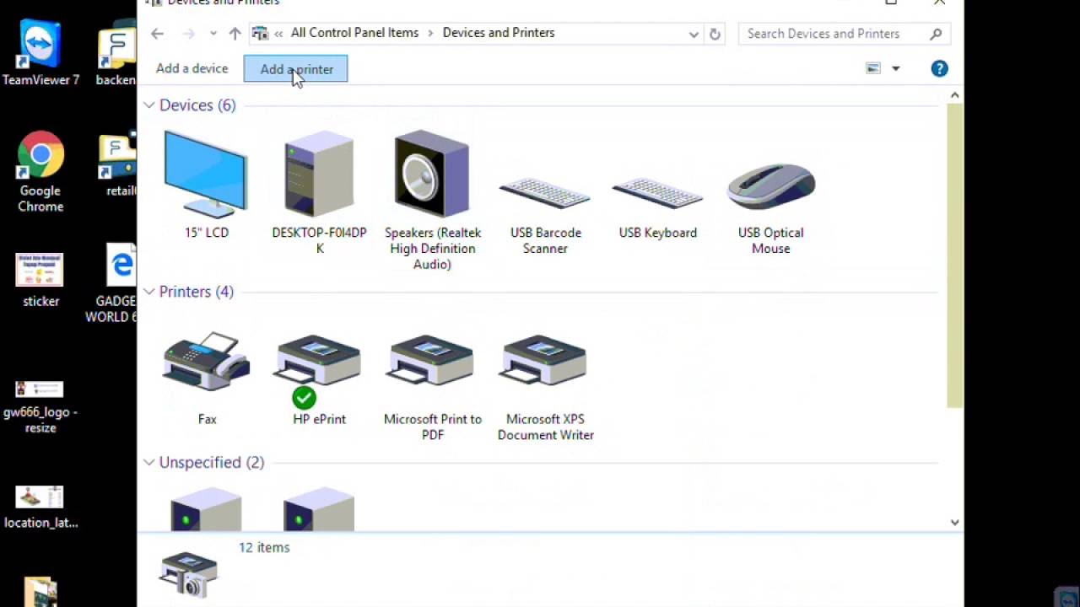Click the search magnifier icon

[936, 34]
